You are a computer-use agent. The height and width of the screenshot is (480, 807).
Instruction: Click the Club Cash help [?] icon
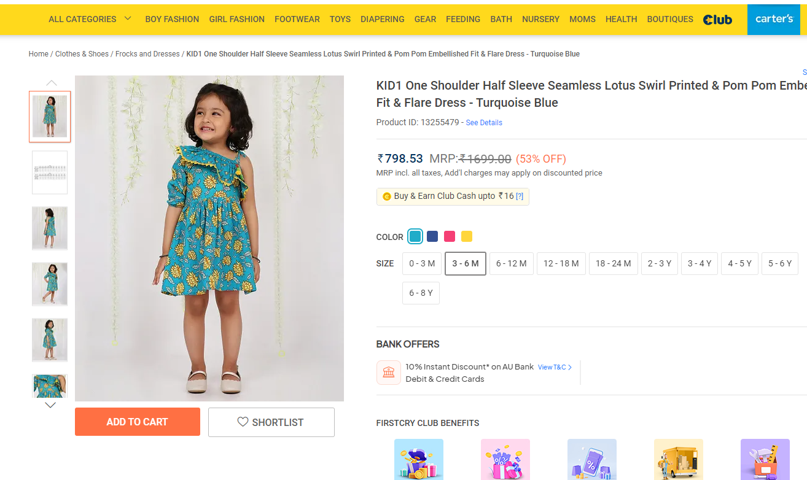tap(520, 196)
